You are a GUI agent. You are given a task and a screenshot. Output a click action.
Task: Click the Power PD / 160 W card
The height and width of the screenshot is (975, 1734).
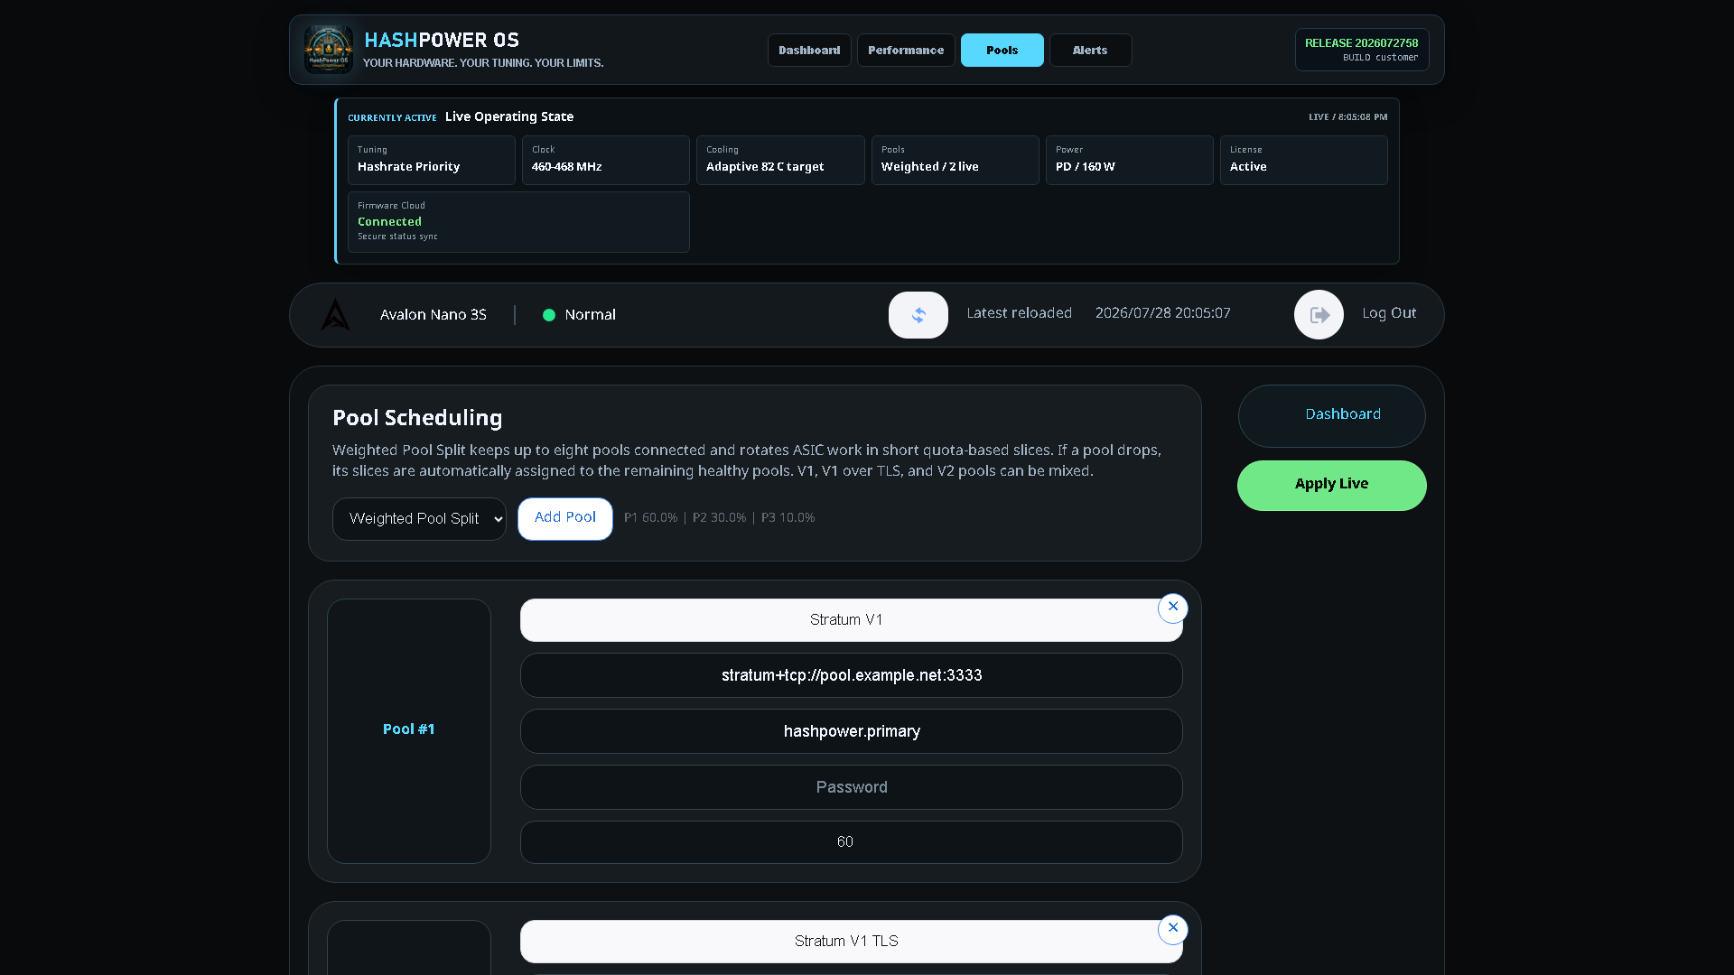[1130, 160]
